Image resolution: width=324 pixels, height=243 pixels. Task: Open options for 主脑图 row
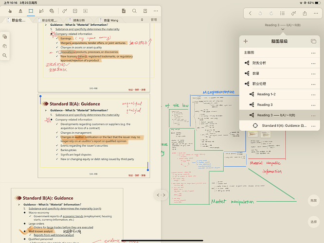(x=313, y=53)
